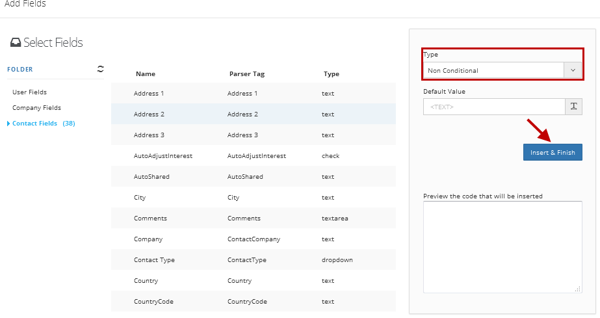Screen dimensions: 600x318
Task: Select the Contact Fields folder
Action: point(44,123)
